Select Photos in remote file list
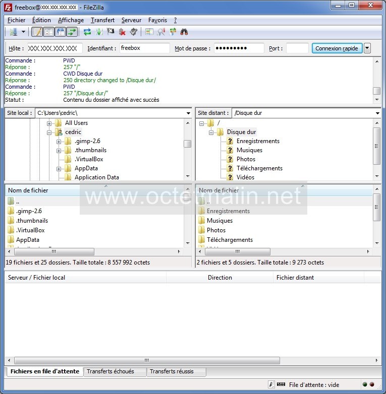The width and height of the screenshot is (386, 394). pos(216,230)
